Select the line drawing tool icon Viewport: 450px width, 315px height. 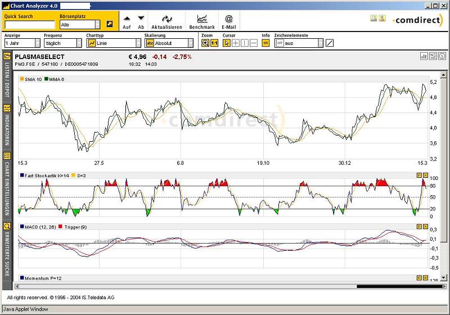[330, 43]
